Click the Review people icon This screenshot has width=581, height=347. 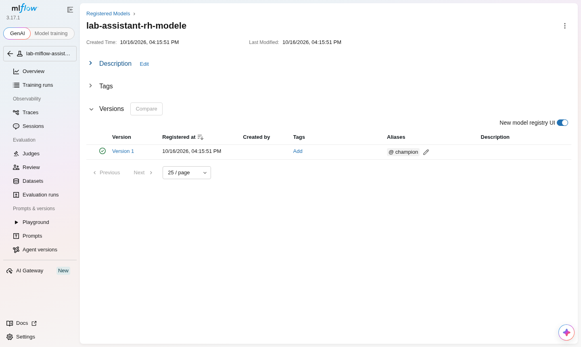16,167
